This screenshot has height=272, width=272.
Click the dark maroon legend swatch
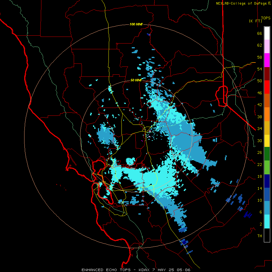pos(267,74)
